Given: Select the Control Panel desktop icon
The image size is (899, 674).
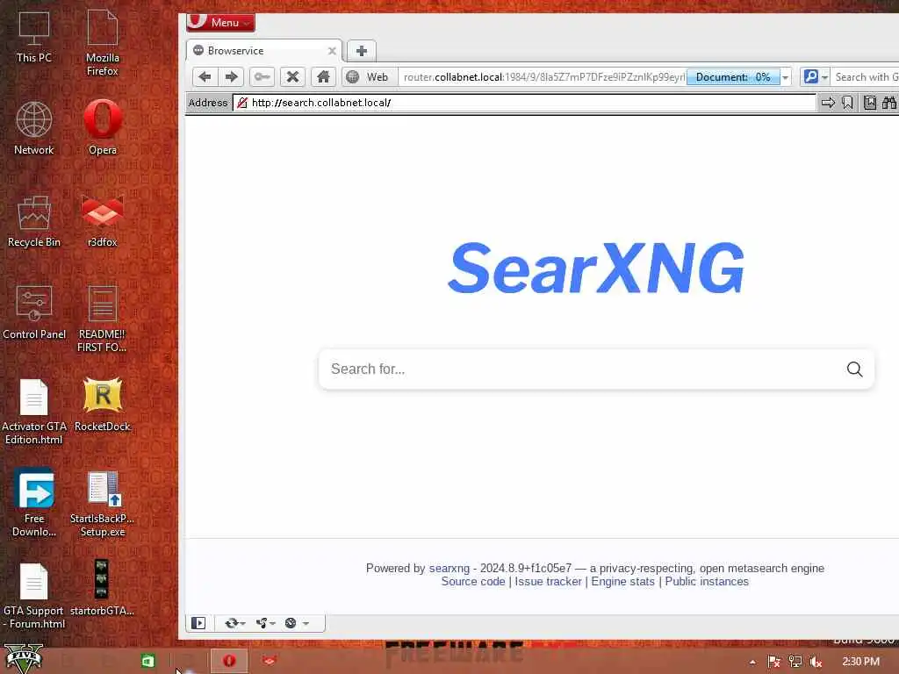Looking at the screenshot, I should point(34,312).
